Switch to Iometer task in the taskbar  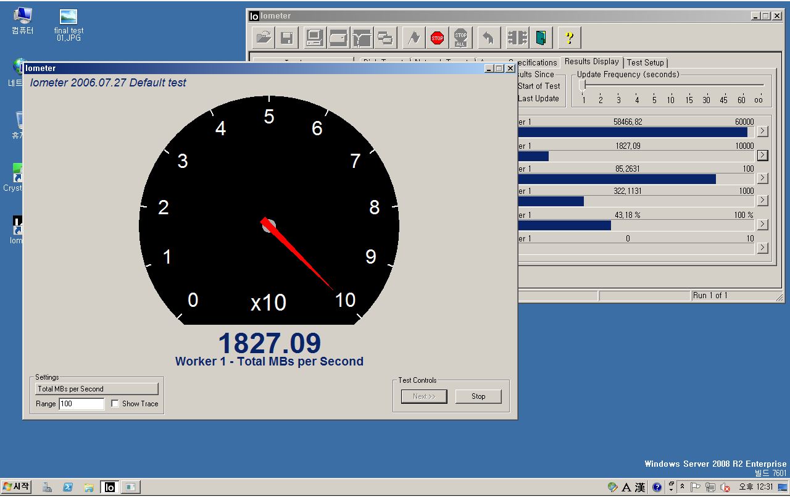pos(109,487)
